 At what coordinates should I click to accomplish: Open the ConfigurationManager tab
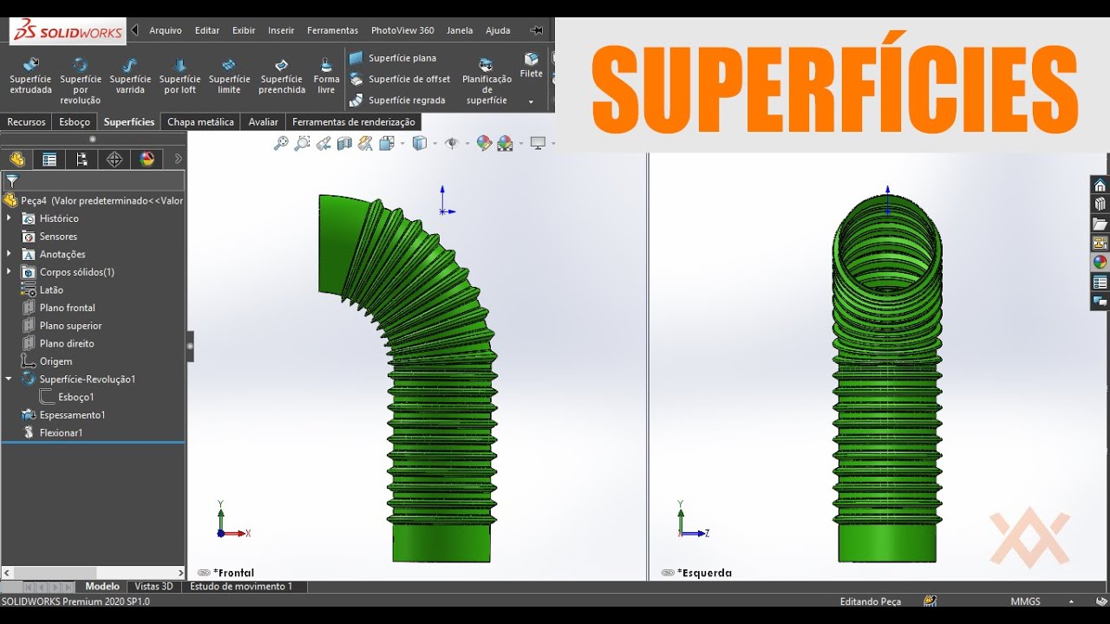tap(82, 159)
